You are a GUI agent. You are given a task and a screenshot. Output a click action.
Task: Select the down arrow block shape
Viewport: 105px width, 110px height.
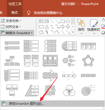tap(68, 27)
